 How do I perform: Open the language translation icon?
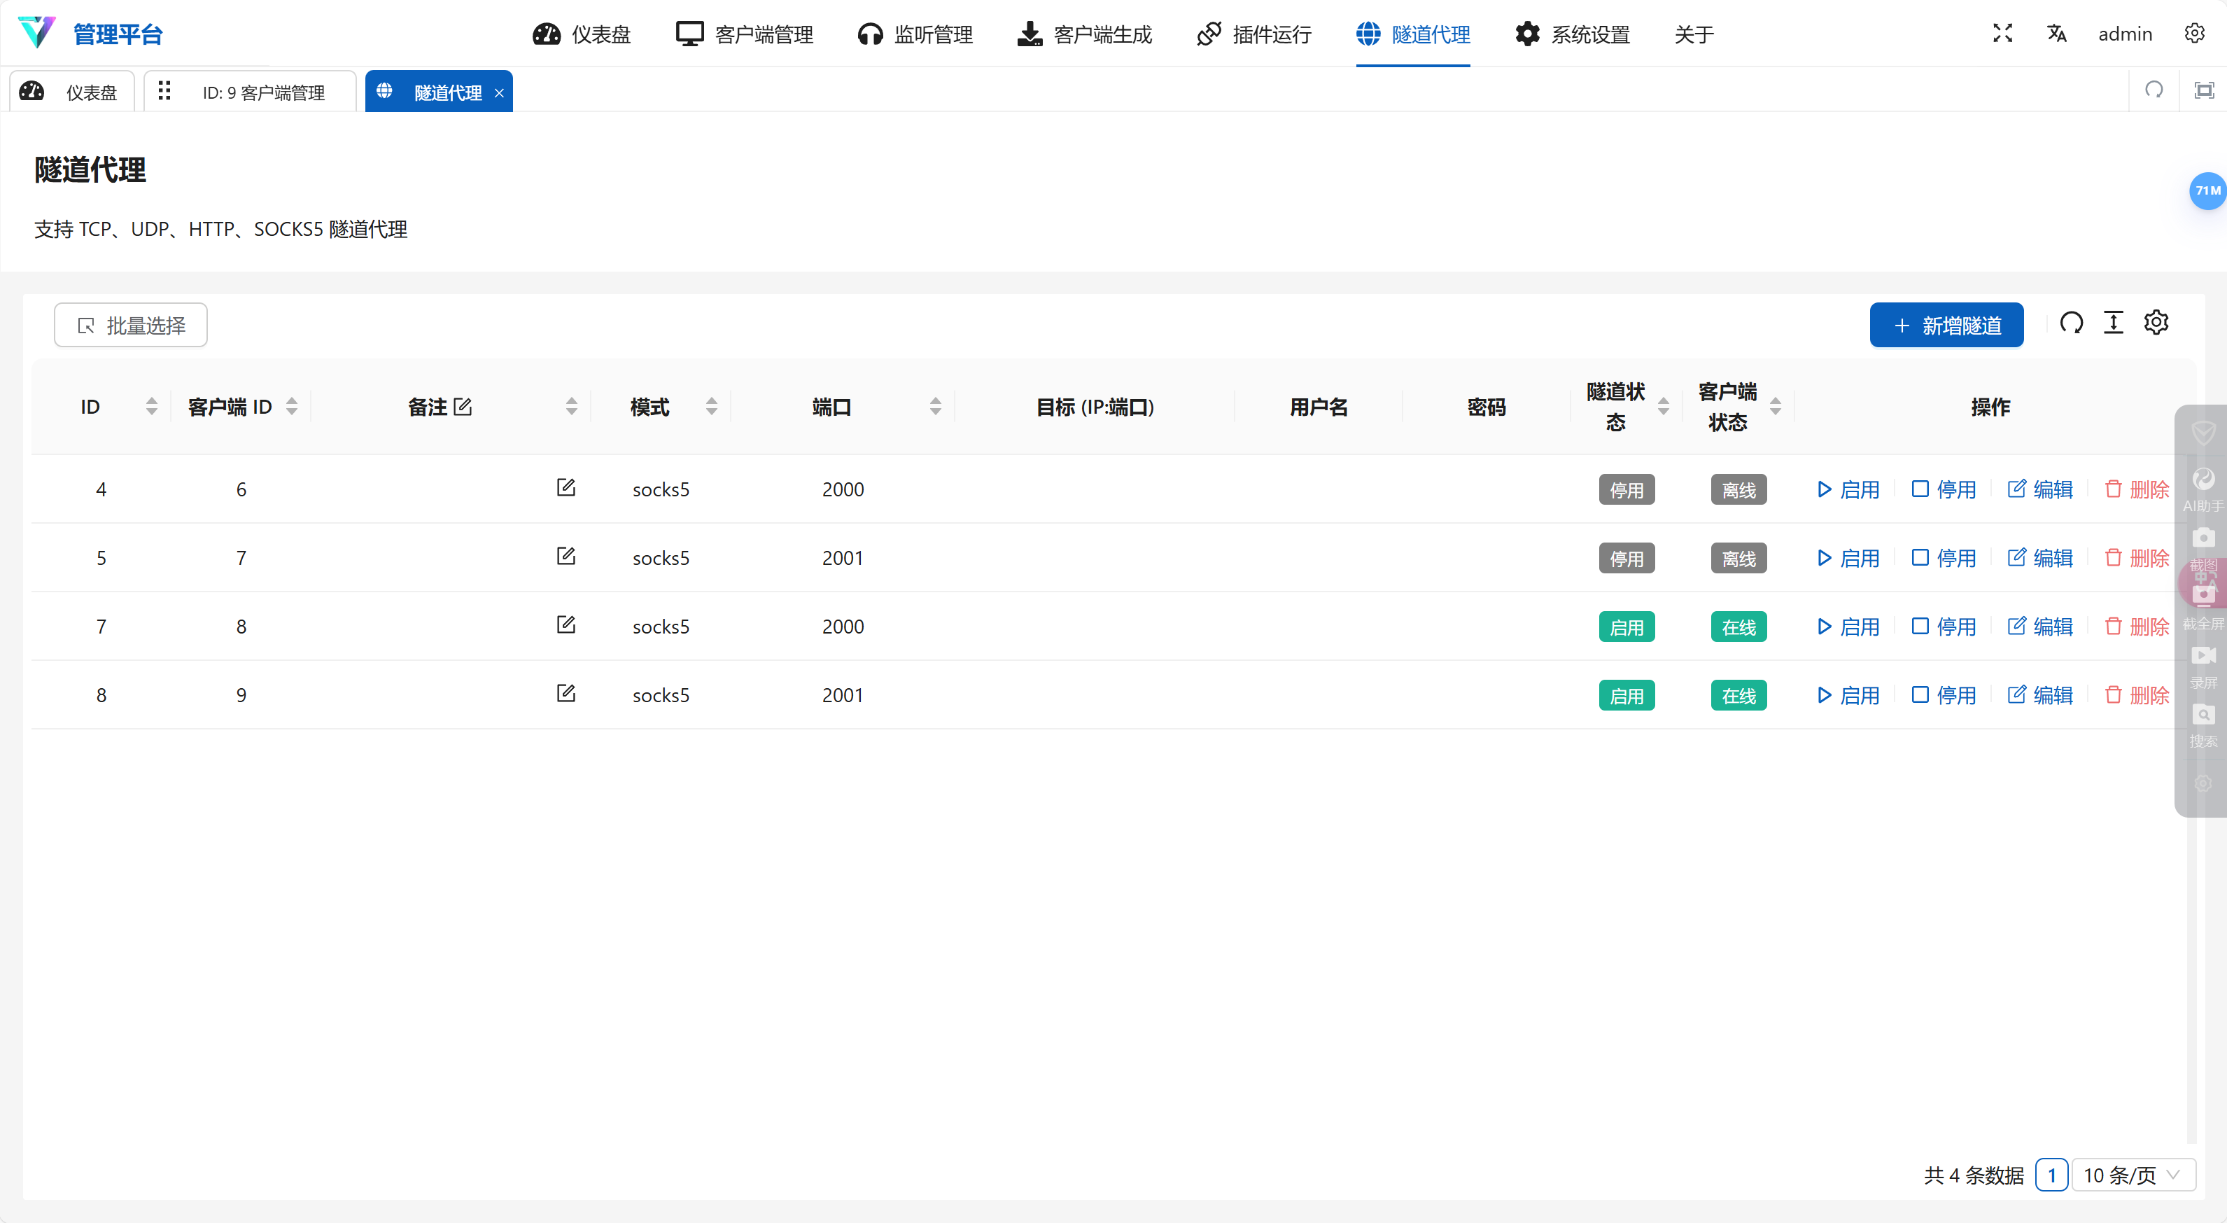(x=2057, y=34)
